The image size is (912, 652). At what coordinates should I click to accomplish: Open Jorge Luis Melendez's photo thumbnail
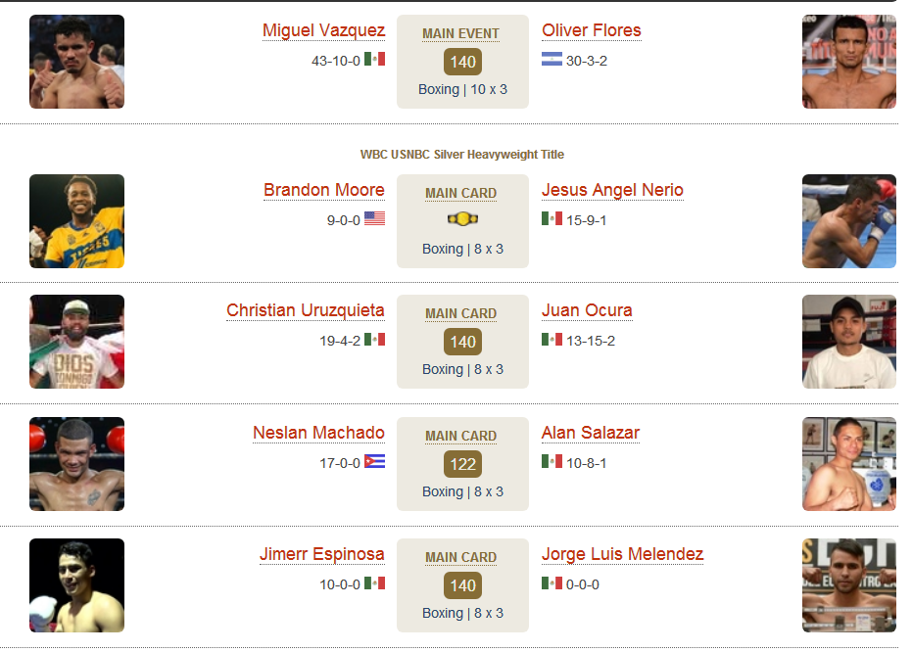pyautogui.click(x=849, y=585)
